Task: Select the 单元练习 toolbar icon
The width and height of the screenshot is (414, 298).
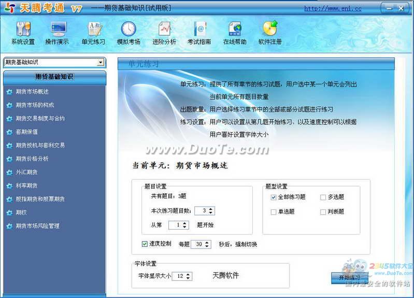Action: [93, 30]
